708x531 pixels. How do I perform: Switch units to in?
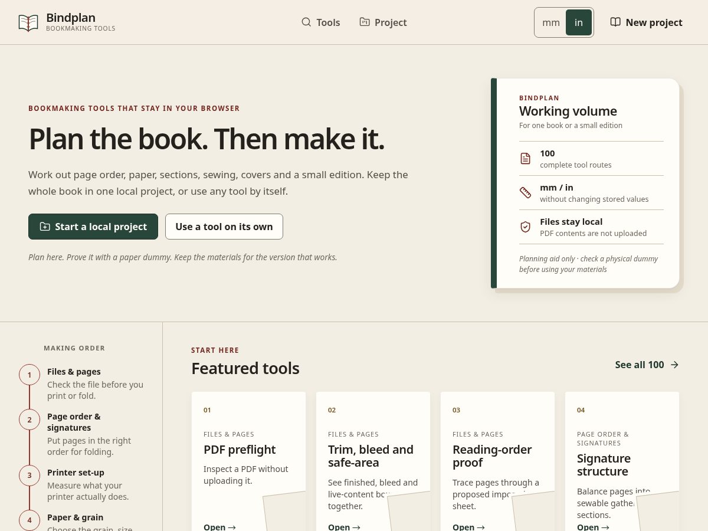point(579,22)
